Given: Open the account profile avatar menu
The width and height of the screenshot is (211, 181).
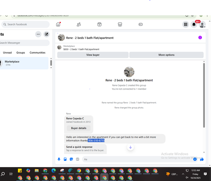Looking at the screenshot, I should [x=202, y=25].
